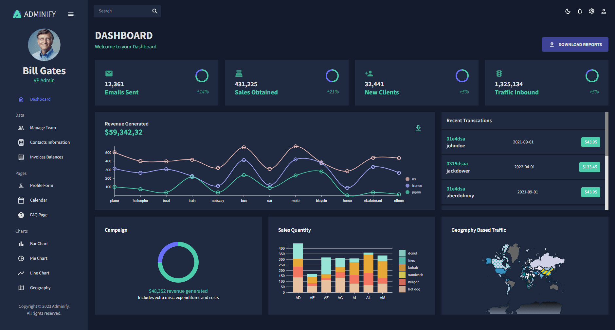
Task: Toggle the japan series legend dot
Action: coord(407,192)
